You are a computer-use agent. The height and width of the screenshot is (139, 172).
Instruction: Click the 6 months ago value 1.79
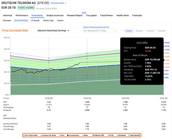click(x=87, y=129)
